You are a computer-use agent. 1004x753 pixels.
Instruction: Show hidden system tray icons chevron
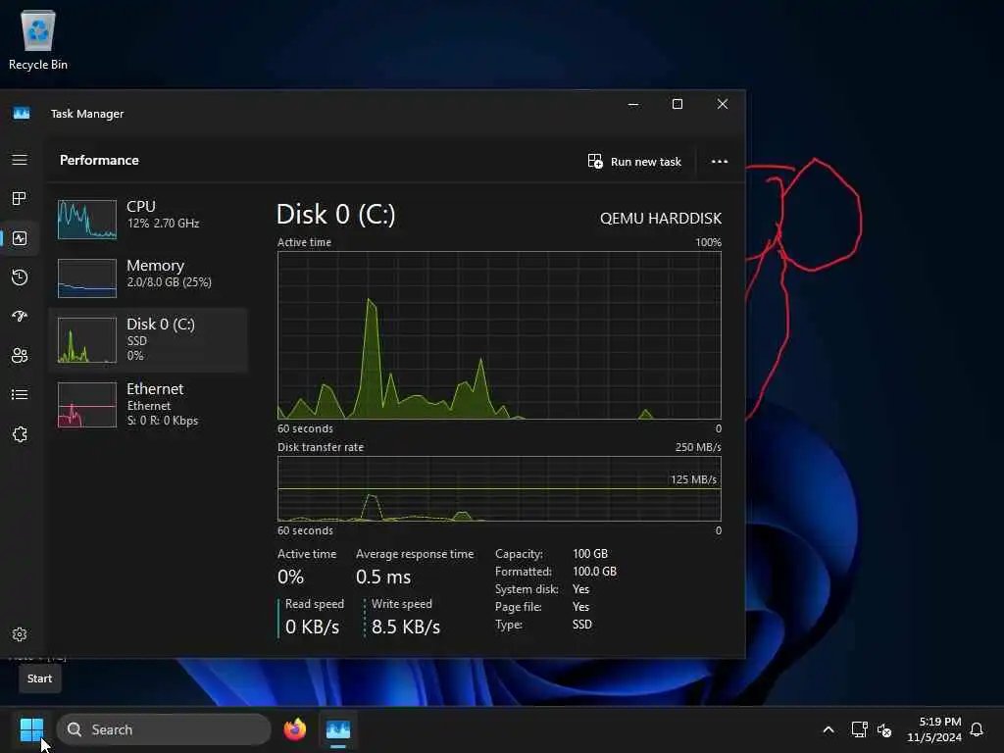pyautogui.click(x=828, y=729)
